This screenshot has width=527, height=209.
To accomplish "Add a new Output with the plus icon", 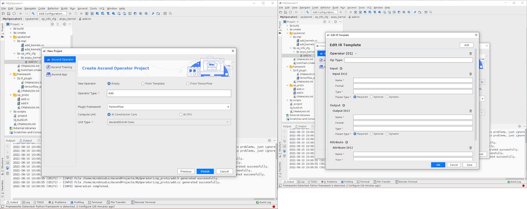I will pyautogui.click(x=343, y=105).
